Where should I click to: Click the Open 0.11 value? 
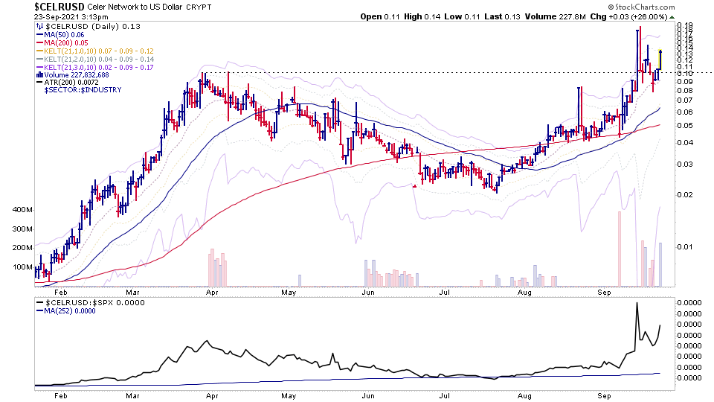[380, 16]
